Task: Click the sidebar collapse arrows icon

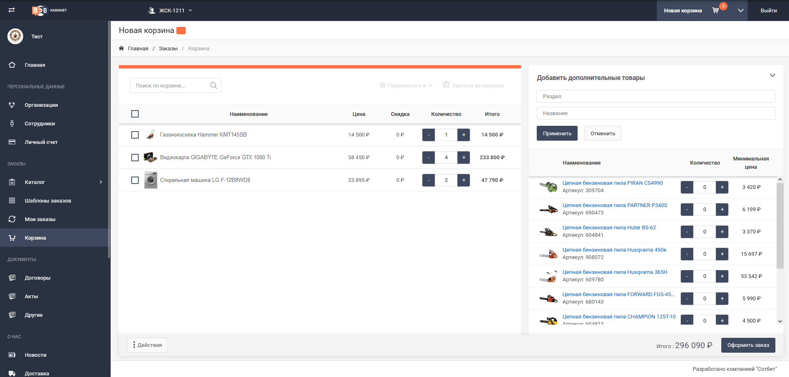Action: coord(12,10)
